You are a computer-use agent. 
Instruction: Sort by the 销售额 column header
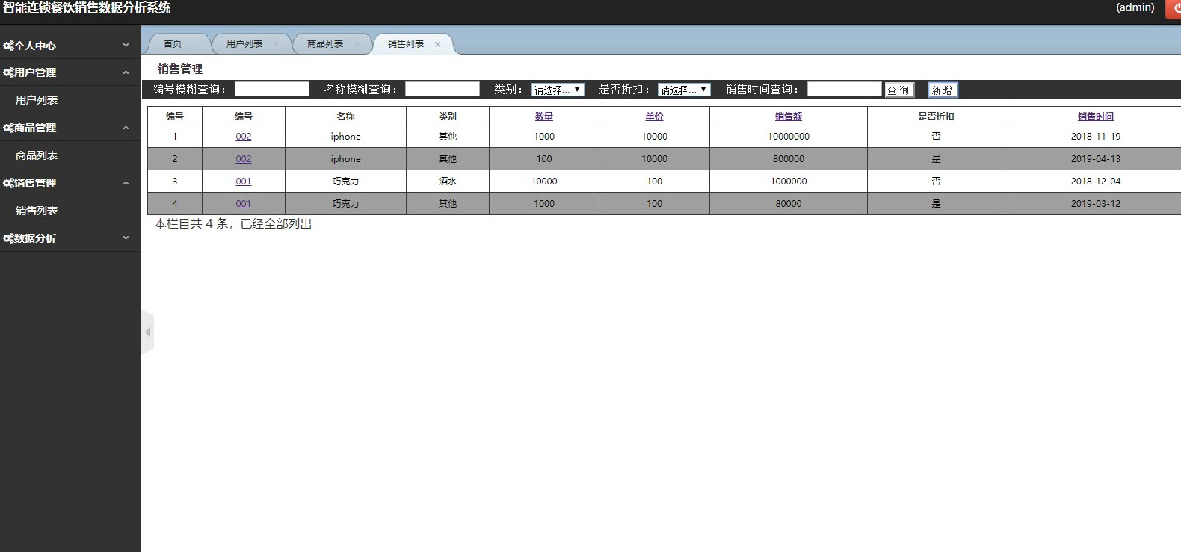pos(789,117)
